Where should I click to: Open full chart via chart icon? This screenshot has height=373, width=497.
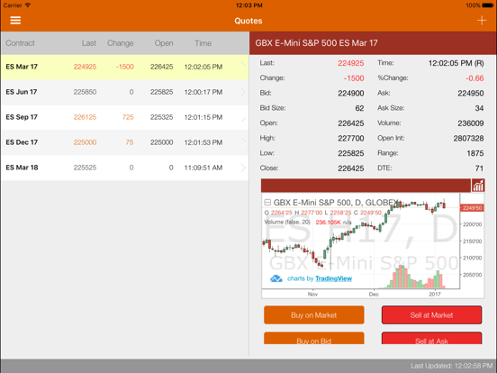coord(478,186)
